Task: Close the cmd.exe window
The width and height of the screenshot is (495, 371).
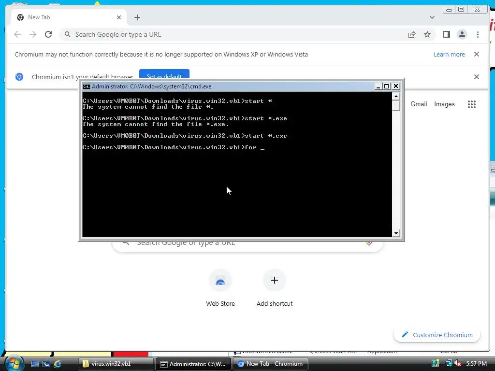Action: [396, 86]
